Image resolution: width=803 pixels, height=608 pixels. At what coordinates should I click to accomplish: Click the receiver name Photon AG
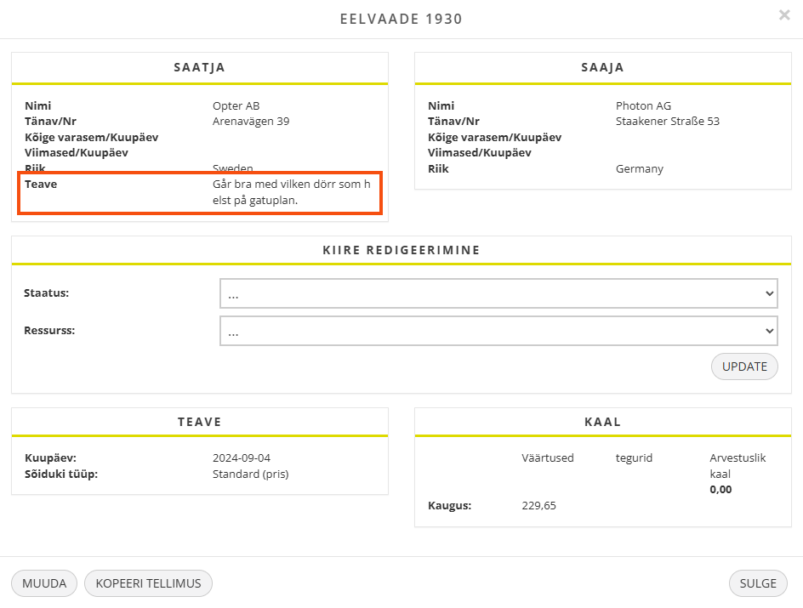tap(643, 106)
